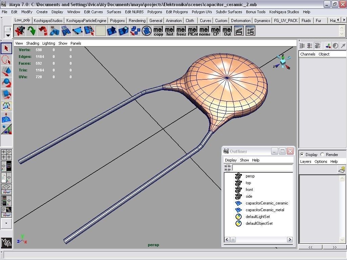Run the mel freez shelf script

[x=181, y=31]
